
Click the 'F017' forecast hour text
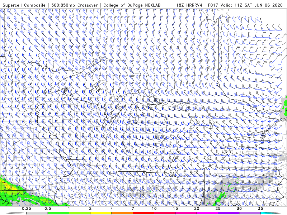213,5
